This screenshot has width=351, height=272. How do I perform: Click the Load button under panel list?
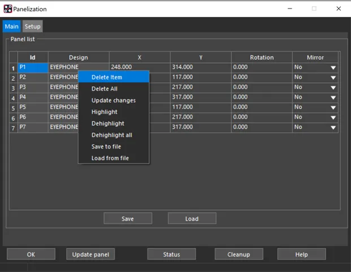coord(192,218)
